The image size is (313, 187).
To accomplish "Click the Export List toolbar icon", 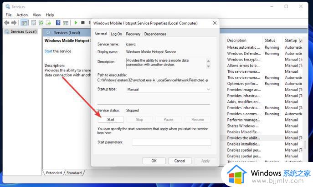I will 48,23.
